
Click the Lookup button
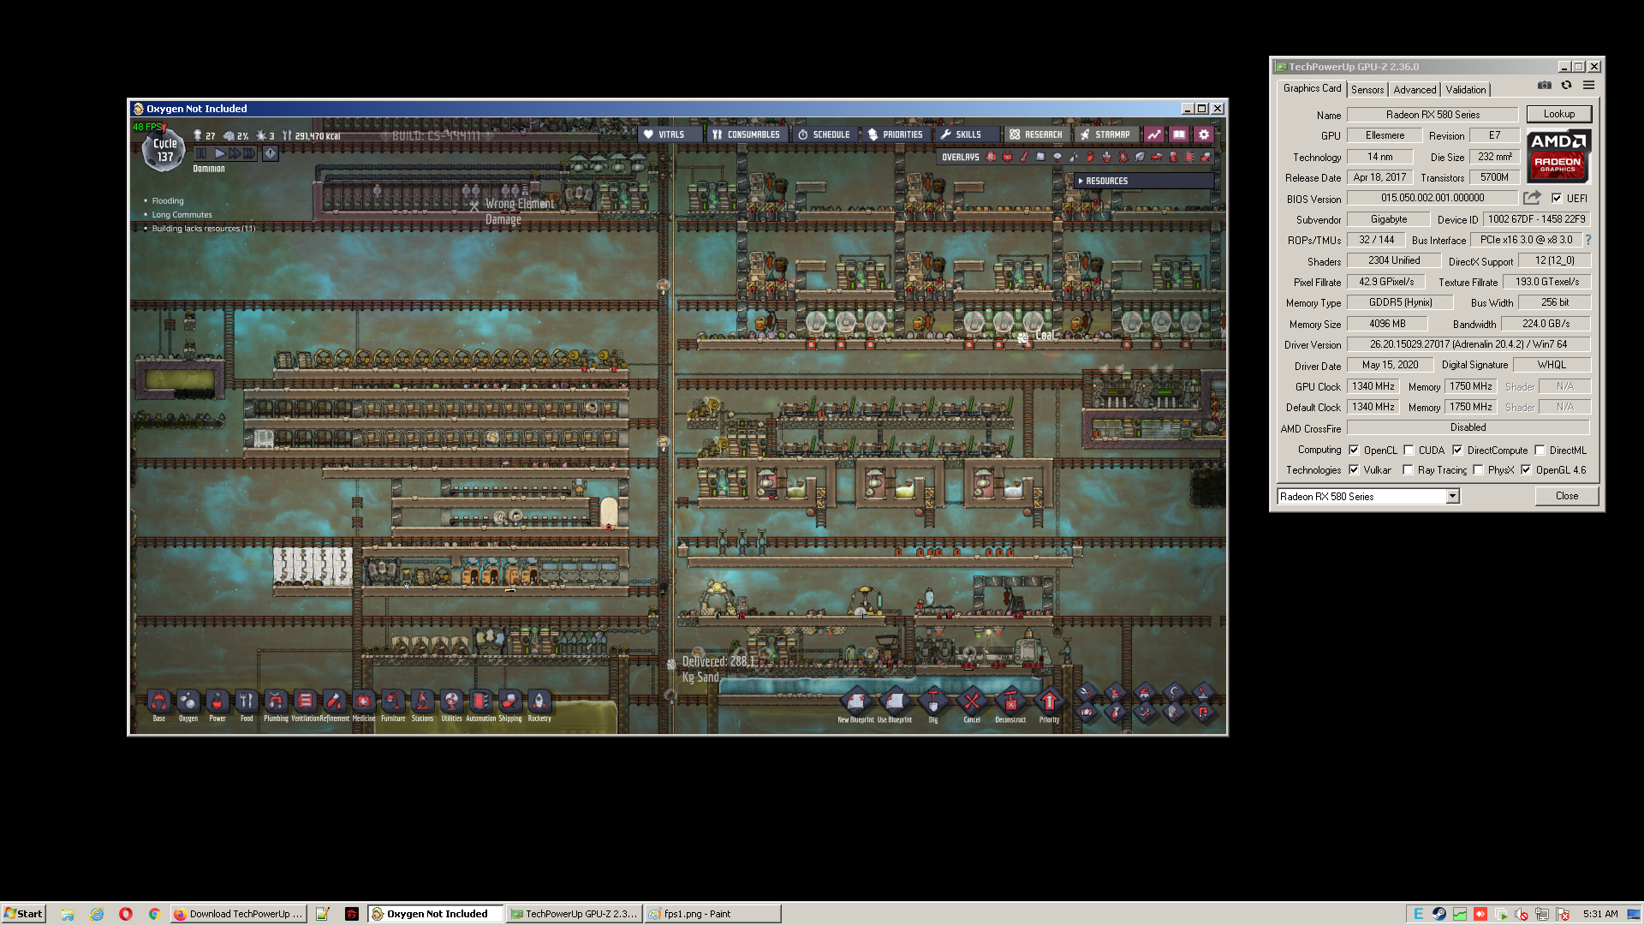click(1558, 114)
